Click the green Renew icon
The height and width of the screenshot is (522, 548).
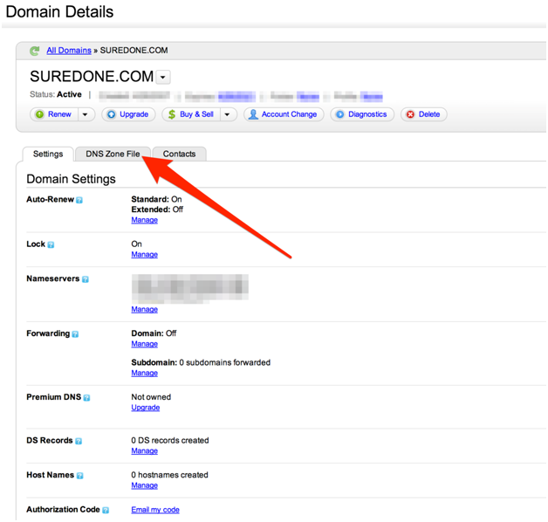[40, 114]
